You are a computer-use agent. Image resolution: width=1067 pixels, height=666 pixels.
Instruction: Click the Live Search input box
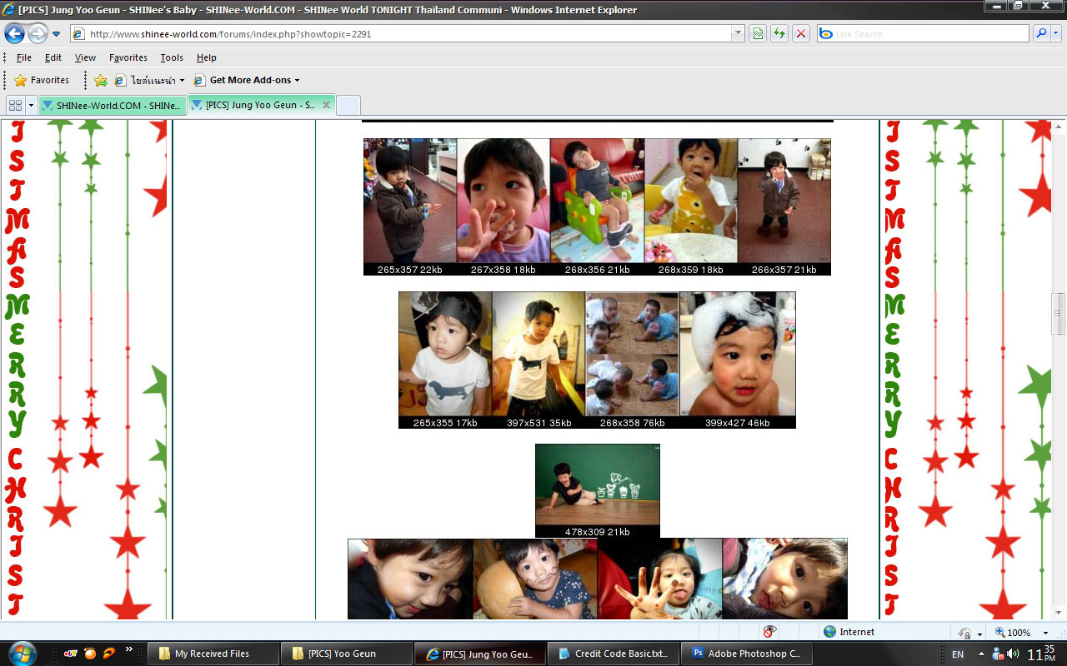[924, 34]
